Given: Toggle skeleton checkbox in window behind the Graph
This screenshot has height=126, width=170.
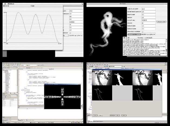Looking at the screenshot, I should pyautogui.click(x=70, y=33).
